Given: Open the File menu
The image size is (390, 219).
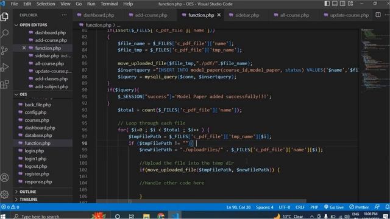Looking at the screenshot, I should click(x=15, y=4).
